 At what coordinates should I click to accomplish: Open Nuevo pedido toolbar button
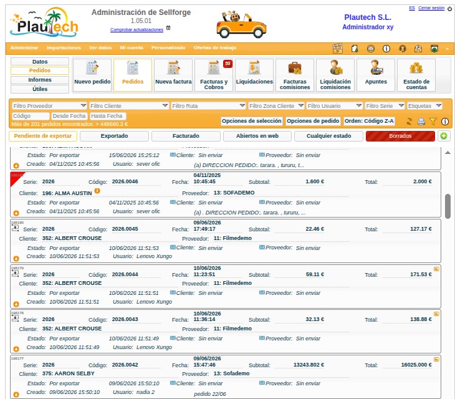coord(92,75)
